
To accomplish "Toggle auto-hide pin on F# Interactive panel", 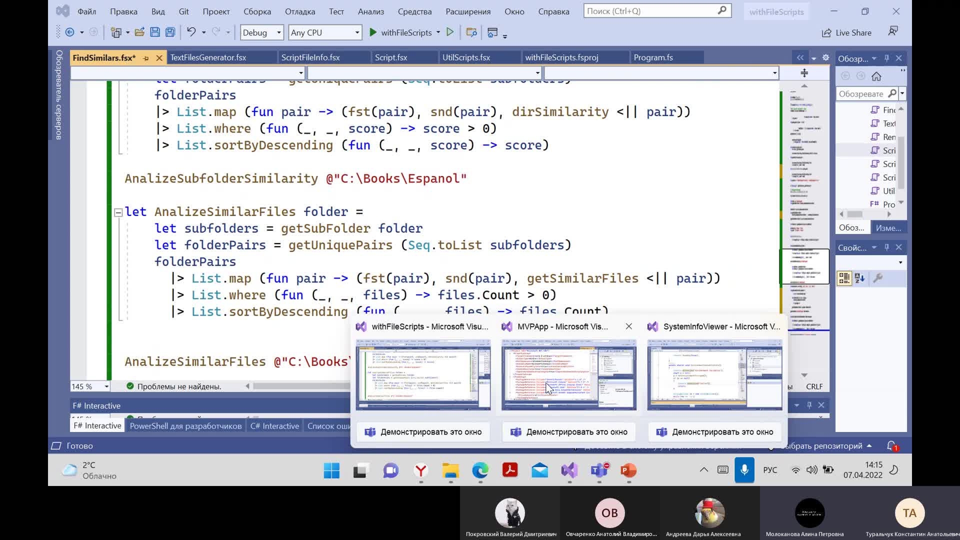I will (809, 405).
